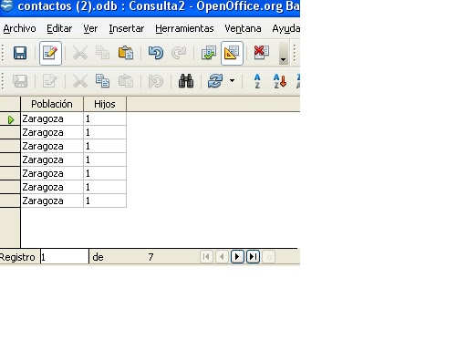Select the Hijos column header
Screen dimensions: 467x350
coord(105,104)
